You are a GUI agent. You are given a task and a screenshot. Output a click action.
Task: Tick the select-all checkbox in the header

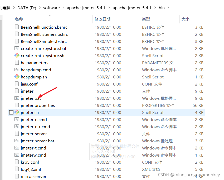[x=9, y=19]
